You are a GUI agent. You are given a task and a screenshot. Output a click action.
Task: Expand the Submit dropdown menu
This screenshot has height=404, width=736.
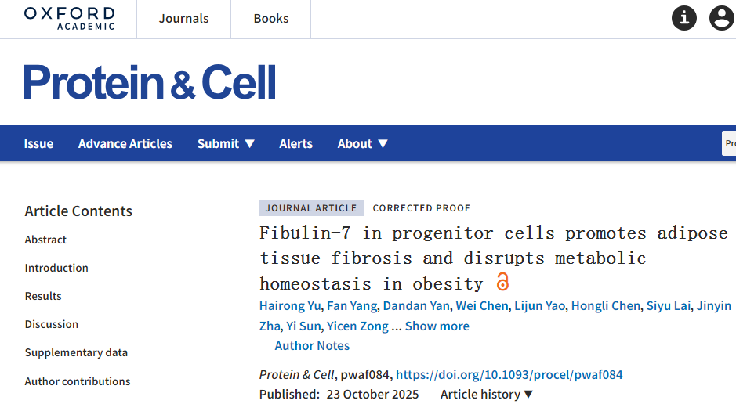pos(226,144)
